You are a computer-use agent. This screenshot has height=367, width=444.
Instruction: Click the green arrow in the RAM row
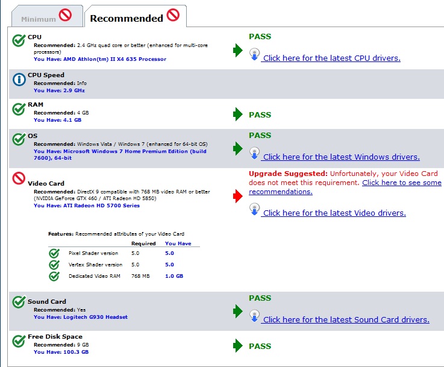(x=238, y=114)
